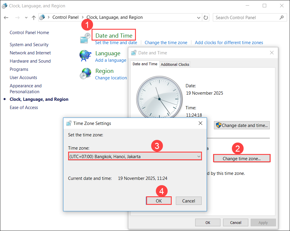
Task: Open the Time zone dropdown list
Action: click(135, 156)
